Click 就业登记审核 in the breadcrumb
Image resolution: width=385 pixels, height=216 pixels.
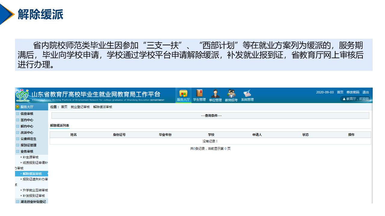click(x=80, y=107)
